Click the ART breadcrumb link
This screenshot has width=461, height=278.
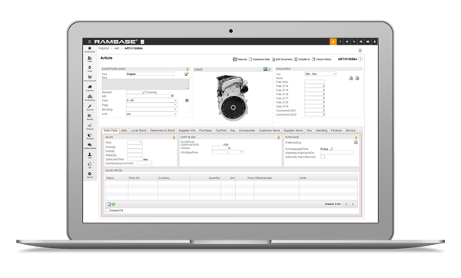[x=117, y=48]
